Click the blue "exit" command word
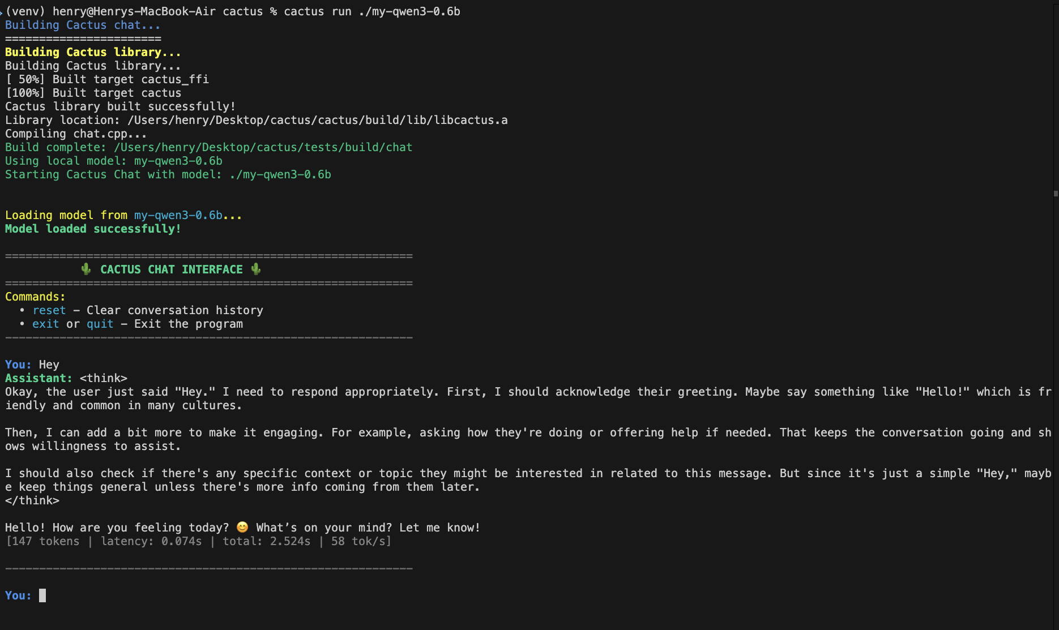The image size is (1059, 630). click(x=45, y=324)
